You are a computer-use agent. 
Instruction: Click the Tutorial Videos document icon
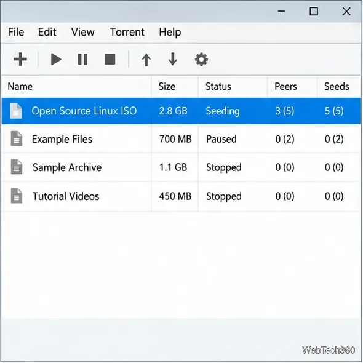(17, 196)
